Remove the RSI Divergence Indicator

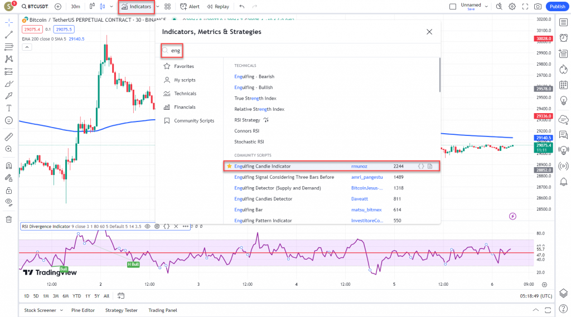click(x=176, y=226)
